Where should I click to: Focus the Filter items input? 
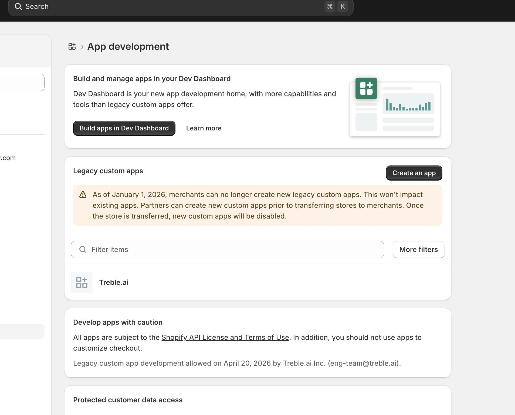click(x=227, y=250)
